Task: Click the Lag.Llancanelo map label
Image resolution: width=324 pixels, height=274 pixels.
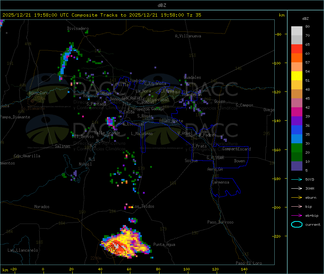Action: coord(23,250)
